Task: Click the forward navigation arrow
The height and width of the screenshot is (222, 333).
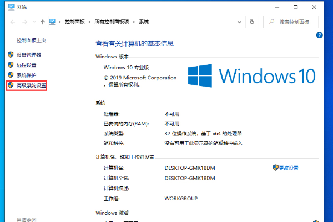Action: [24, 22]
